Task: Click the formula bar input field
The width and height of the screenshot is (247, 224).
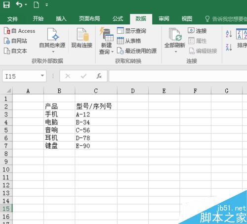Action: [x=178, y=76]
